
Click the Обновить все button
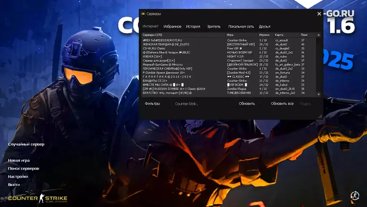(x=282, y=103)
